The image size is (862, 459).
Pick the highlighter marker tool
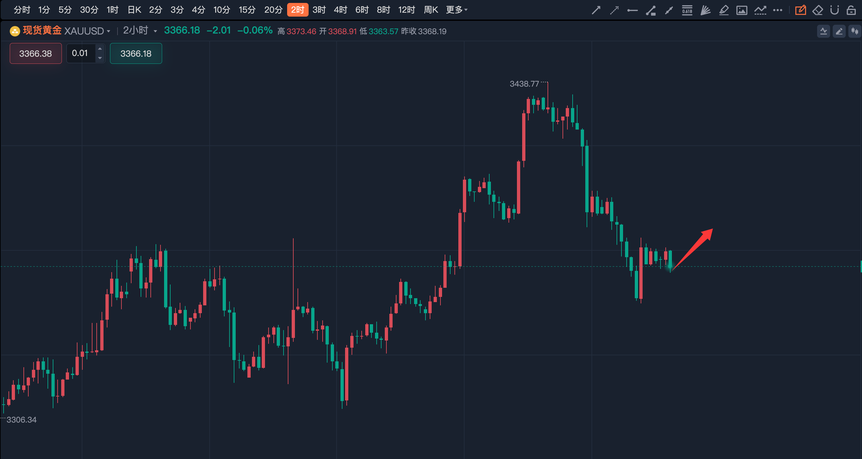pos(724,10)
